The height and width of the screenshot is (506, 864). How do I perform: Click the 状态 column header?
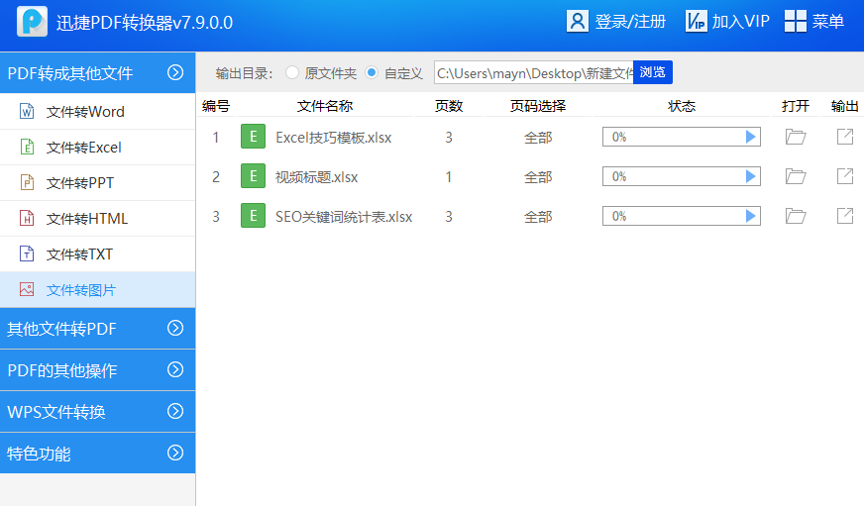coord(682,106)
